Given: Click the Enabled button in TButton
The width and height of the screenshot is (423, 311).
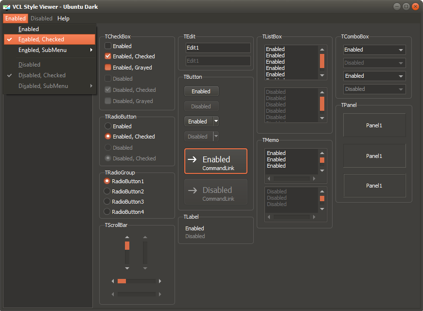Looking at the screenshot, I should (201, 91).
